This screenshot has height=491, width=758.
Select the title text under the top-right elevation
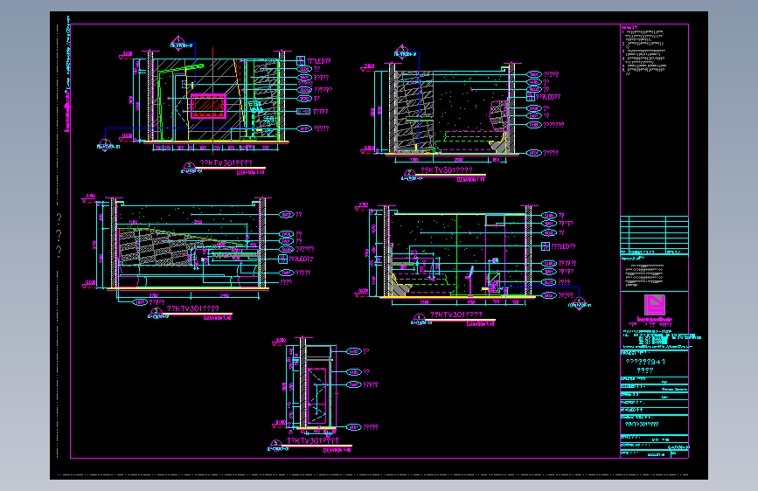pos(447,170)
